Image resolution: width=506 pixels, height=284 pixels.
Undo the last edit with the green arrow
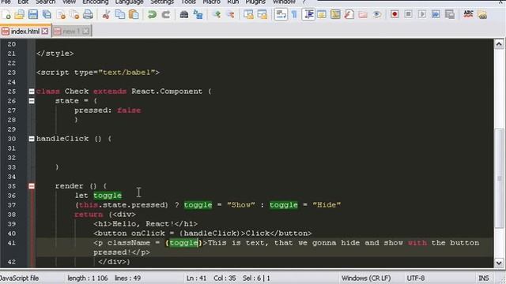point(152,14)
